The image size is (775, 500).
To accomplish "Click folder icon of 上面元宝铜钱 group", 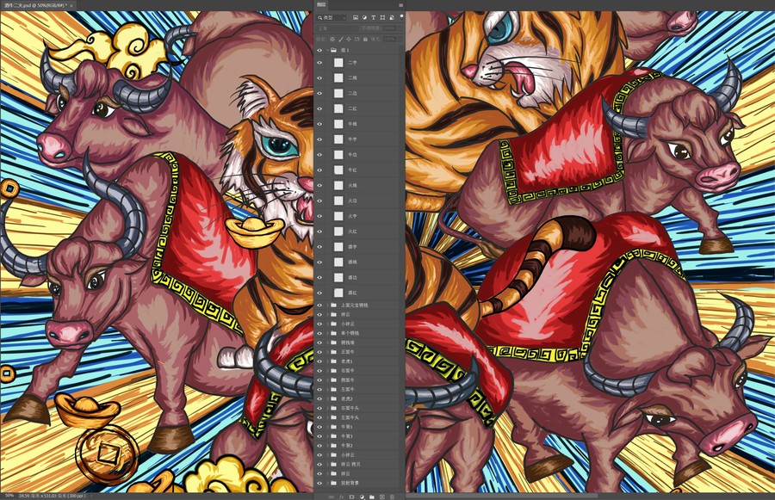I will [x=333, y=305].
